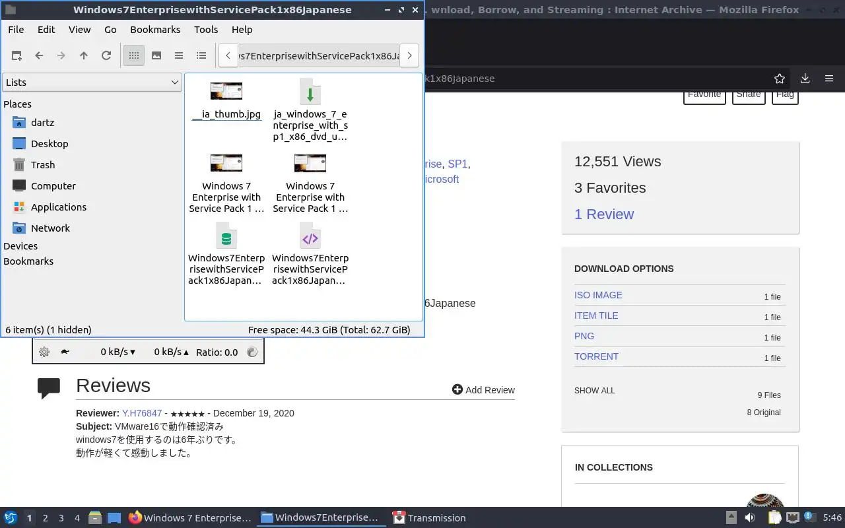Select first Windows 7 Enterprise image thumbnail
845x528 pixels.
coord(226,183)
